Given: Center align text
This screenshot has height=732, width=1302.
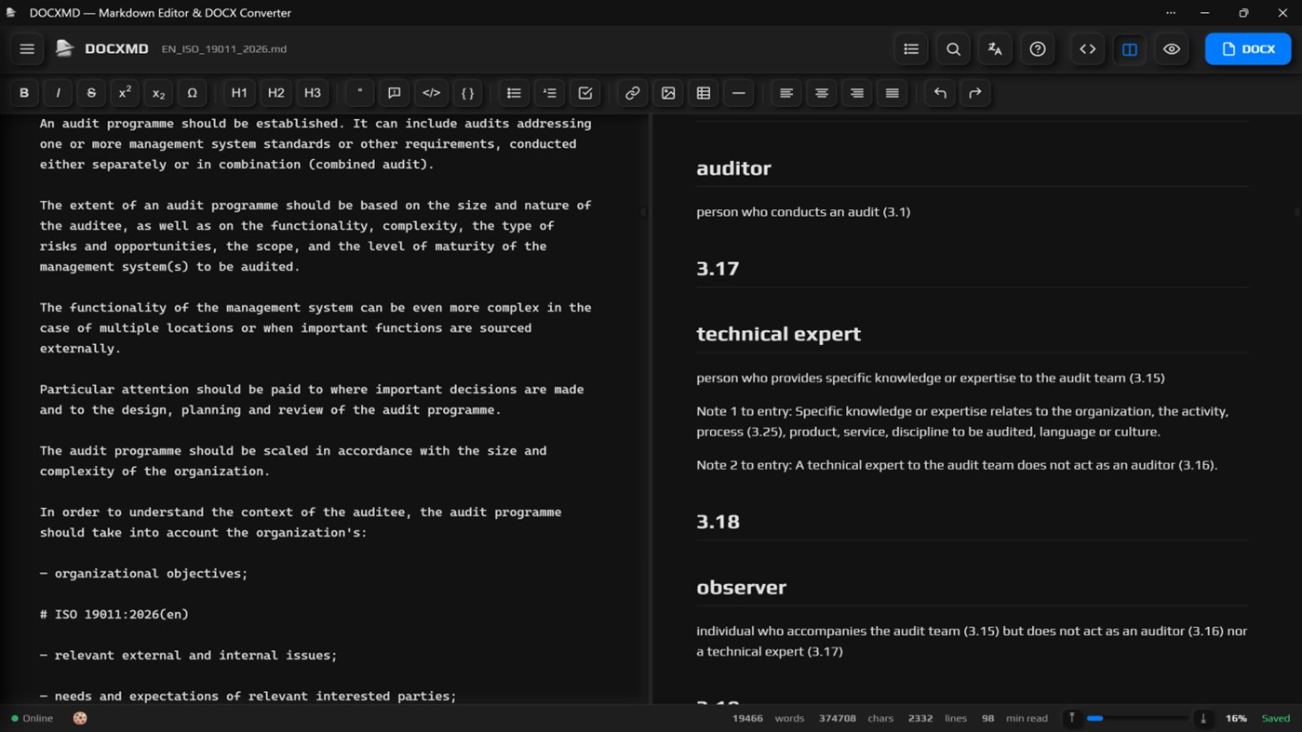Looking at the screenshot, I should click(x=822, y=93).
